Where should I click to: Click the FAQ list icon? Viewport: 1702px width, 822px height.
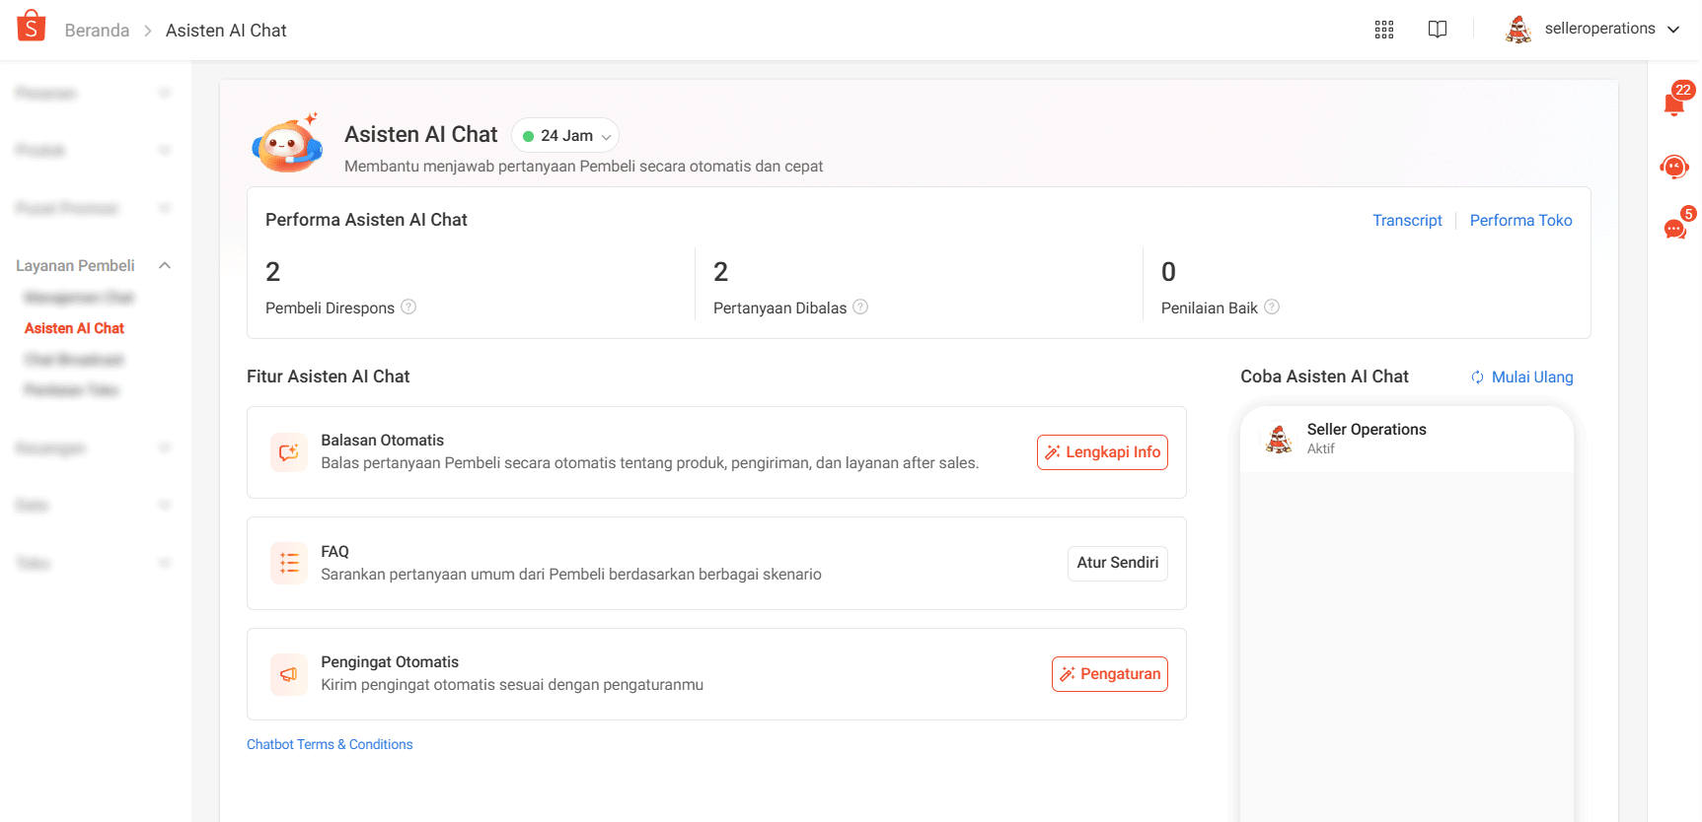click(x=289, y=563)
